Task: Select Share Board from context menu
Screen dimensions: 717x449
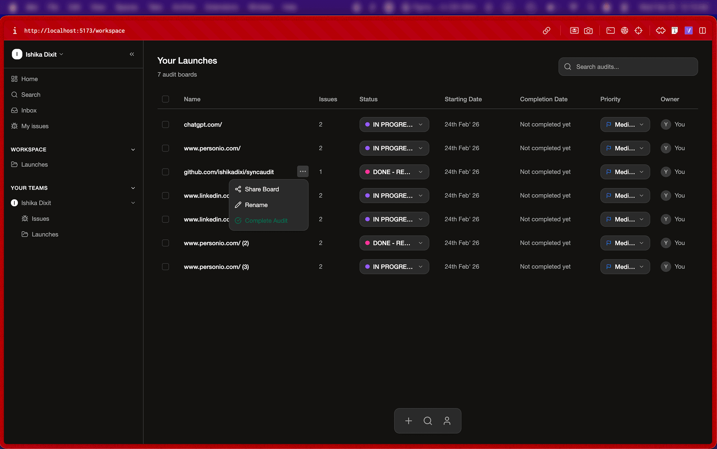Action: (x=262, y=189)
